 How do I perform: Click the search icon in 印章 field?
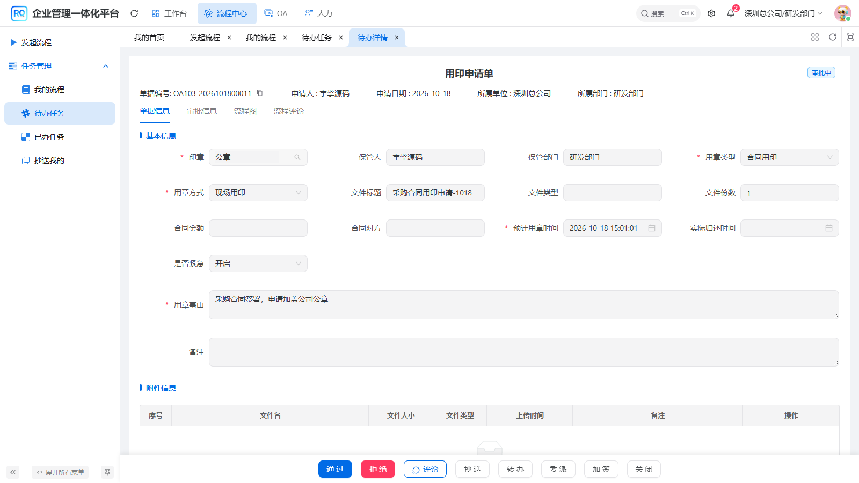click(x=297, y=157)
